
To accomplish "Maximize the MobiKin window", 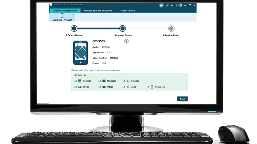I will [190, 5].
